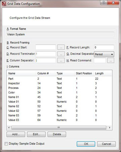Open the Record Start browse ellipsis button

pos(61,47)
